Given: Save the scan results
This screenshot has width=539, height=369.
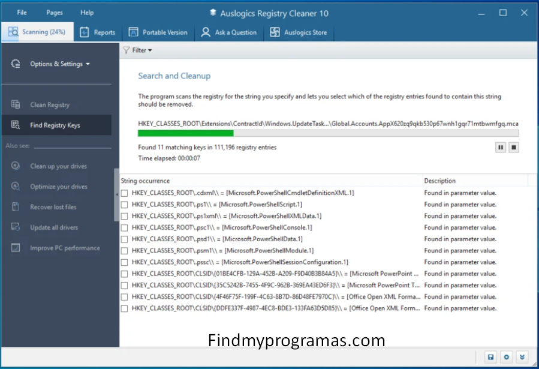Looking at the screenshot, I should (491, 357).
